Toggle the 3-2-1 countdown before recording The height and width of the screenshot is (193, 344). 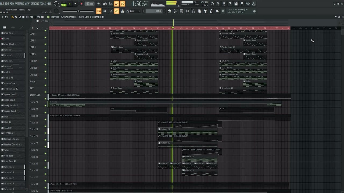click(110, 4)
